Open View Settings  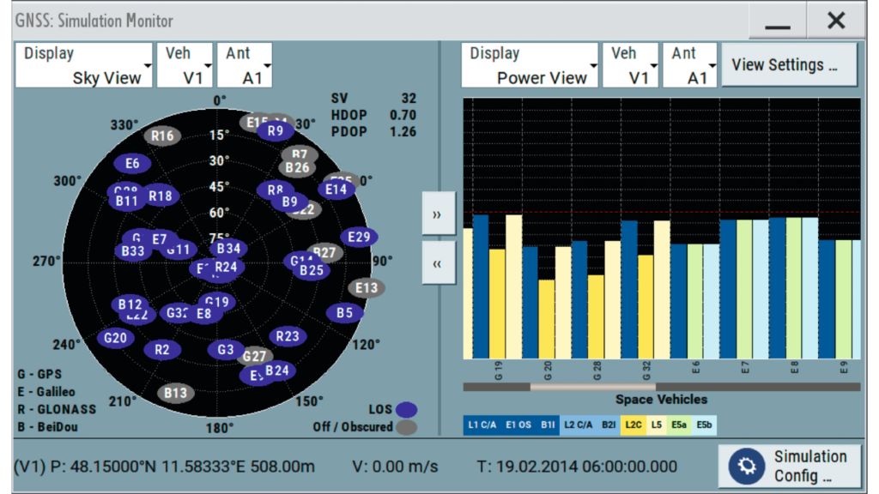pyautogui.click(x=789, y=65)
